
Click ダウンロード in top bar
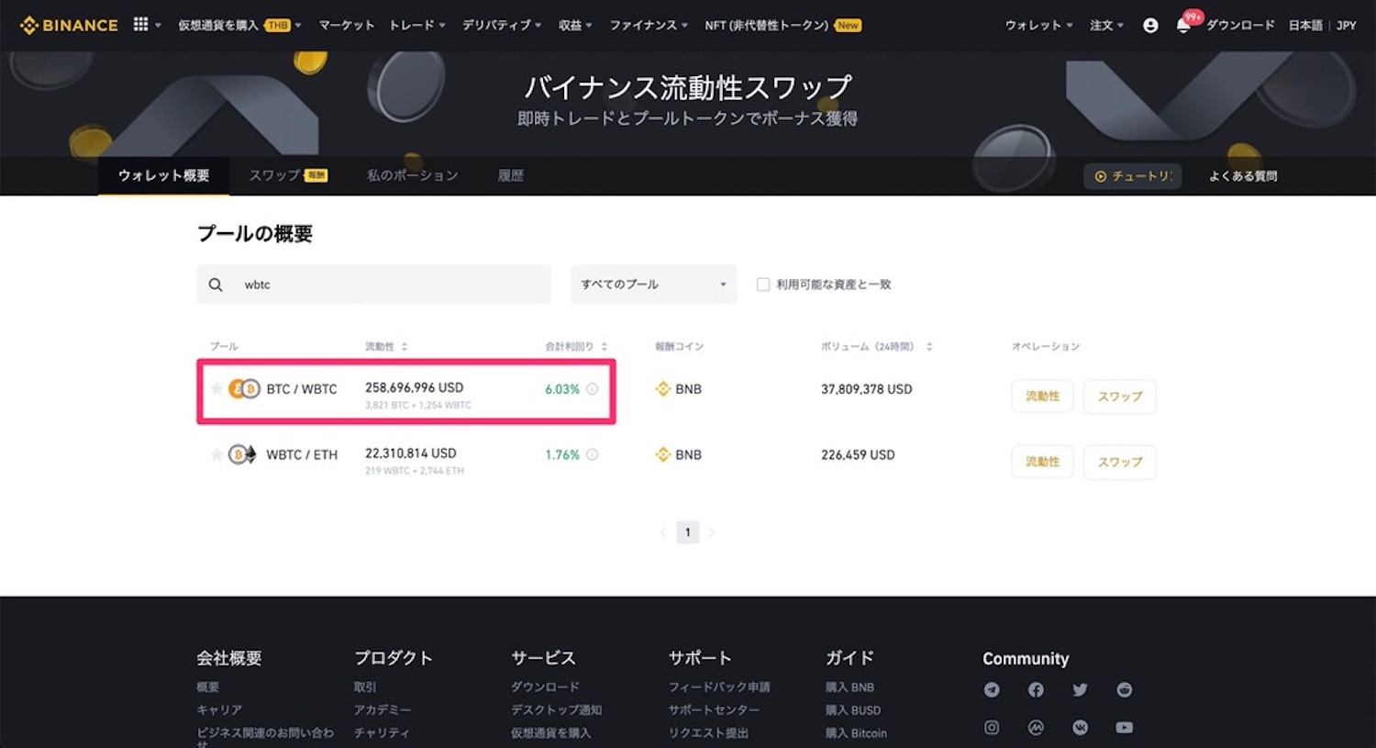pyautogui.click(x=1240, y=25)
